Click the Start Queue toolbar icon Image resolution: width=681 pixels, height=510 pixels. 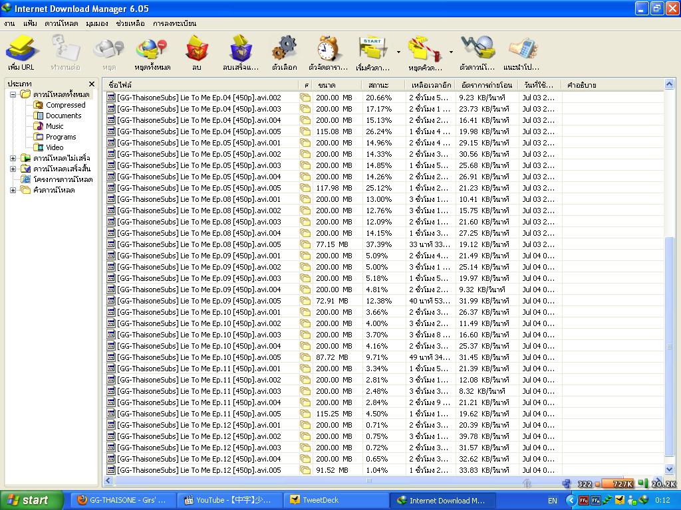click(x=372, y=53)
